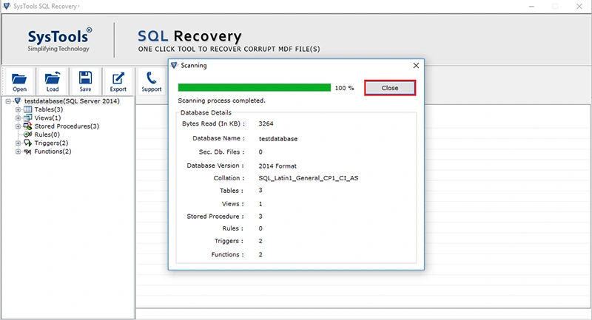Minimize the SysTools SQL Recovery window
Image resolution: width=592 pixels, height=320 pixels.
531,7
